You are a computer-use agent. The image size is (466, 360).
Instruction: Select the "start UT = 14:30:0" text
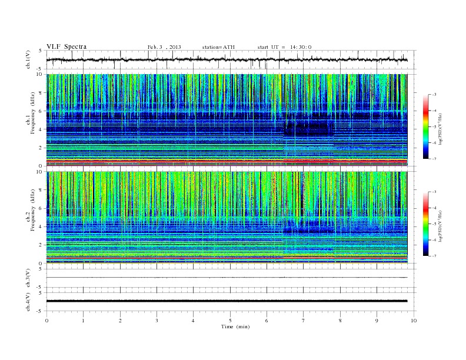284,47
